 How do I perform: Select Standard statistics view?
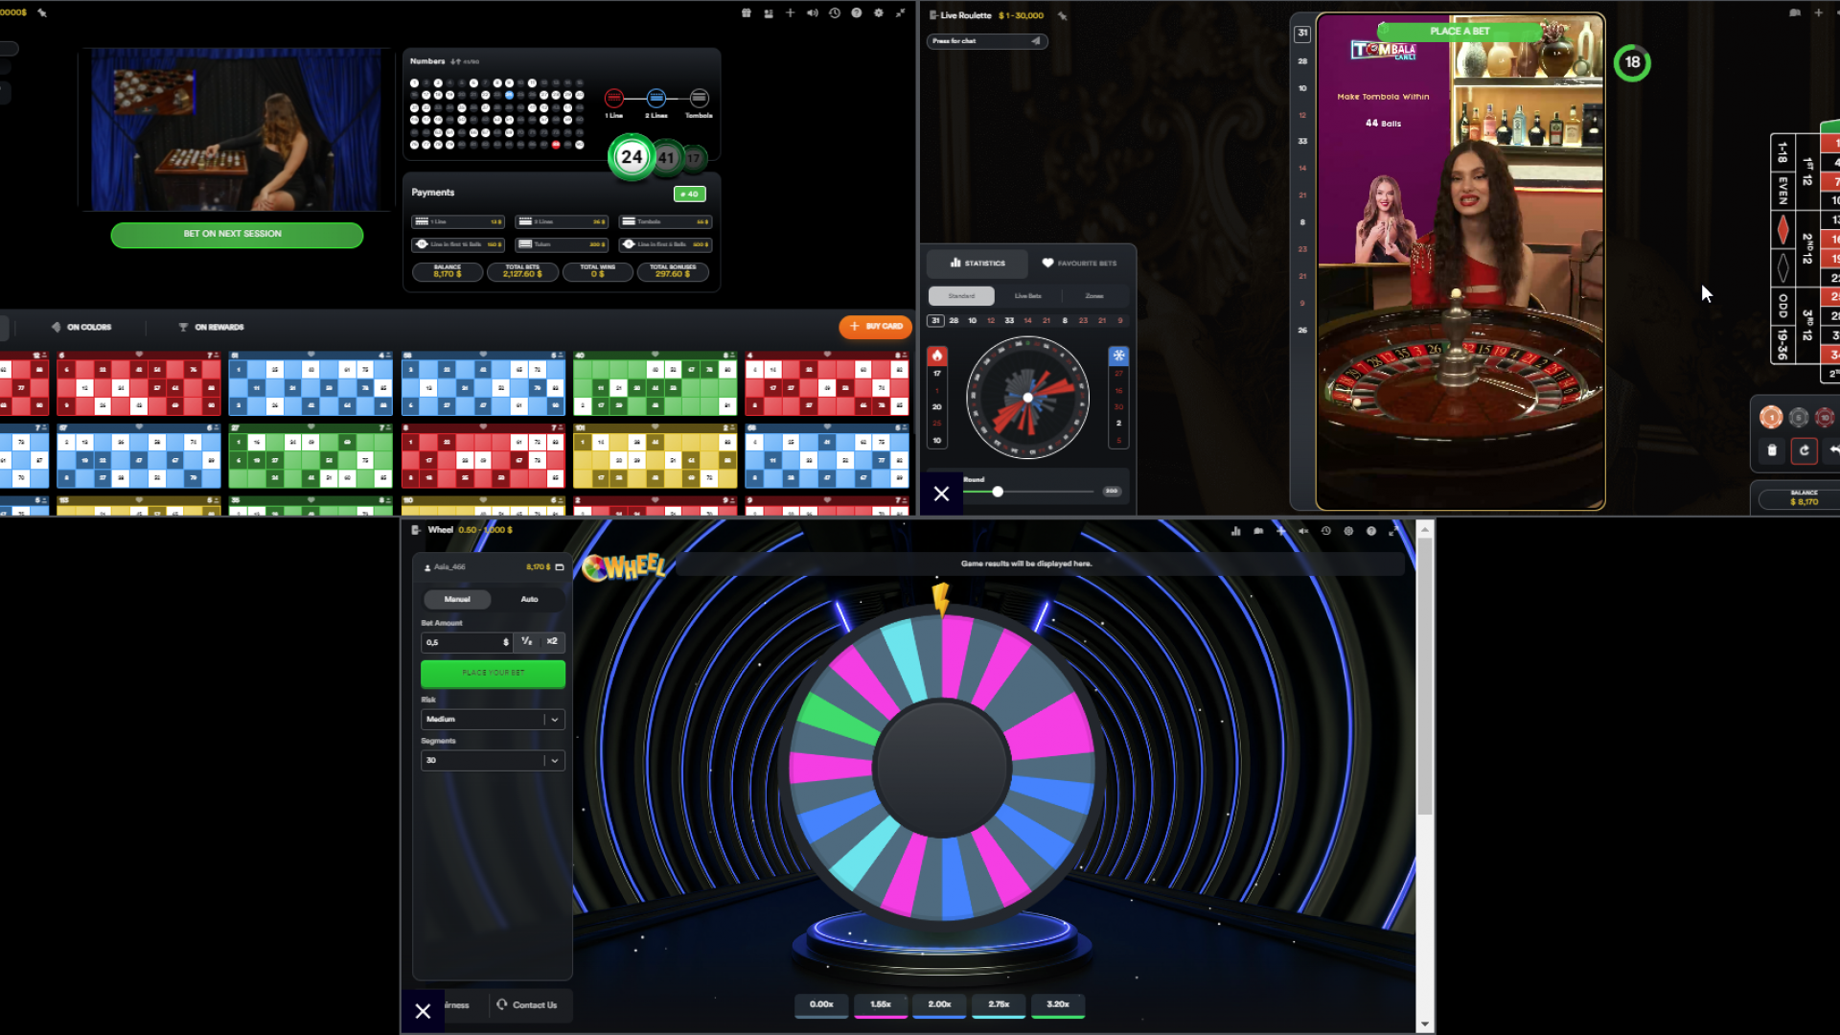tap(961, 296)
